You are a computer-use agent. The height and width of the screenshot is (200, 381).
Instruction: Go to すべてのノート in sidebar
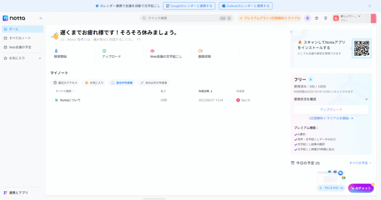point(20,38)
